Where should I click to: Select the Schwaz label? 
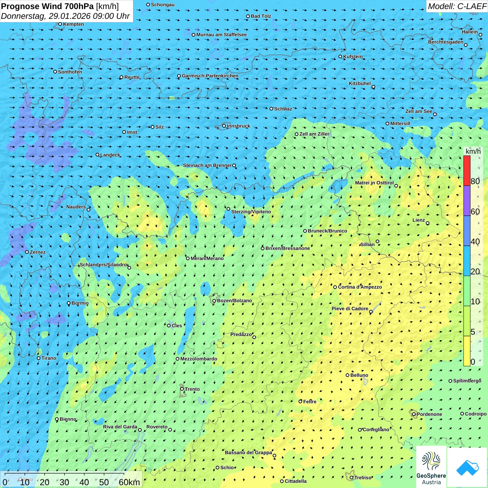(x=283, y=109)
